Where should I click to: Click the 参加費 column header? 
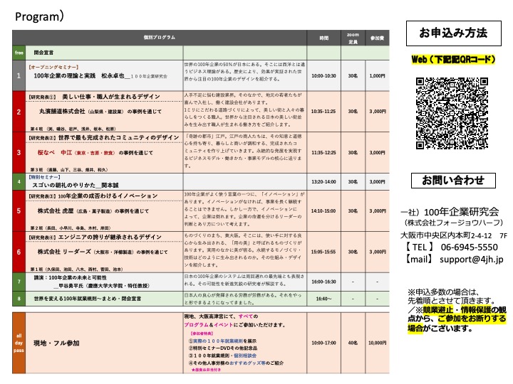tap(377, 38)
